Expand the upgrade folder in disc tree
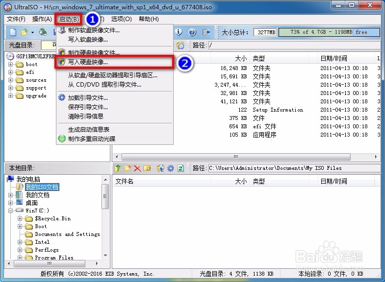This screenshot has height=282, width=385. pyautogui.click(x=11, y=96)
